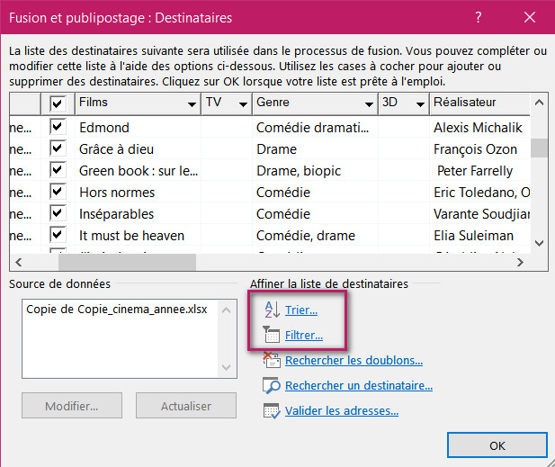The width and height of the screenshot is (555, 467).
Task: Deselect the Inséparables row checkbox
Action: pos(58,213)
